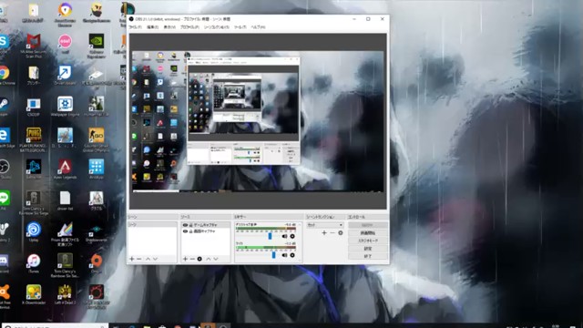Image resolution: width=583 pixels, height=328 pixels.
Task: Hide the 画面キャプチャ source via its eye icon
Action: [185, 231]
